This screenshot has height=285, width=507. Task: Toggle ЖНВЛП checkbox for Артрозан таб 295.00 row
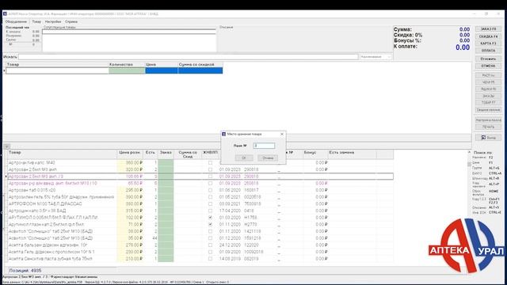[210, 190]
